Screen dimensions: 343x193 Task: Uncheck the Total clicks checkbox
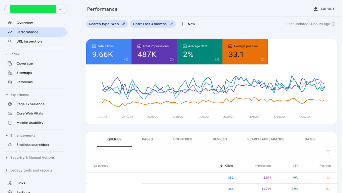pyautogui.click(x=94, y=46)
